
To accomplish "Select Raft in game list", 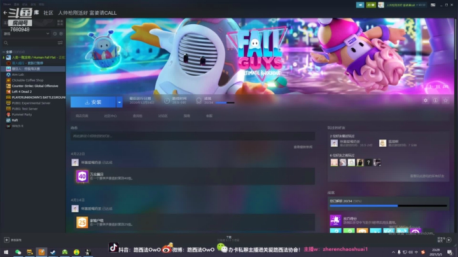I will [34, 120].
